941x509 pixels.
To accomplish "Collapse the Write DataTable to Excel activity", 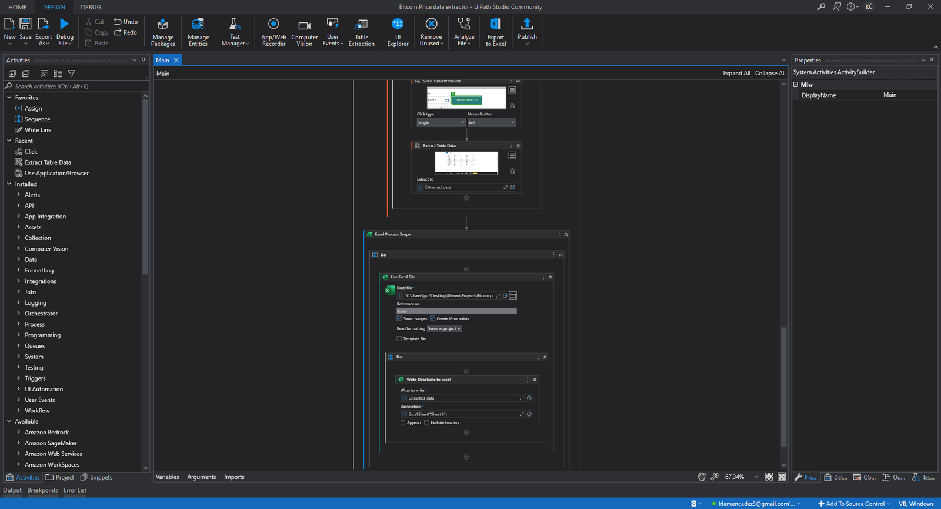I will pos(535,380).
